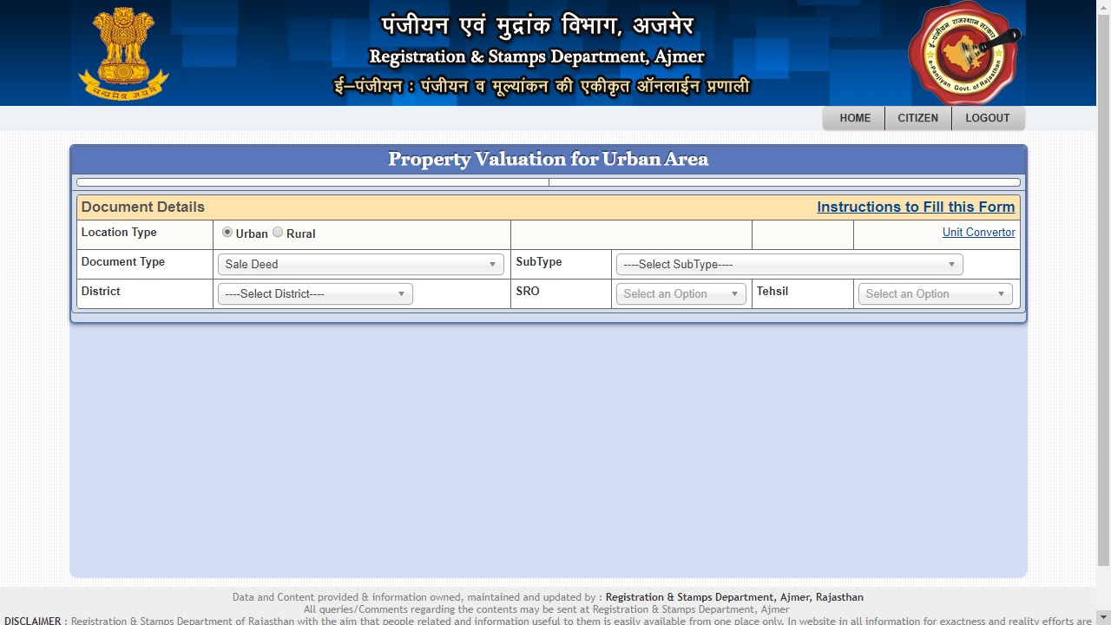This screenshot has height=625, width=1111.
Task: Click the horizontal scrollbar below the title
Action: (x=549, y=181)
